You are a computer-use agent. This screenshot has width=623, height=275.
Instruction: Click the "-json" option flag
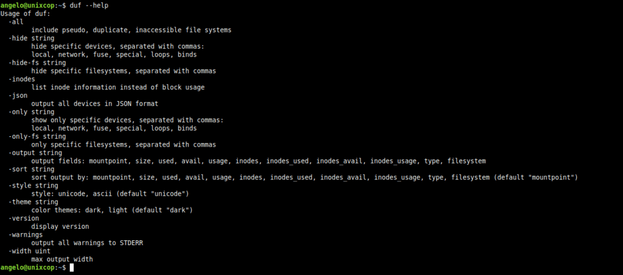pyautogui.click(x=18, y=96)
